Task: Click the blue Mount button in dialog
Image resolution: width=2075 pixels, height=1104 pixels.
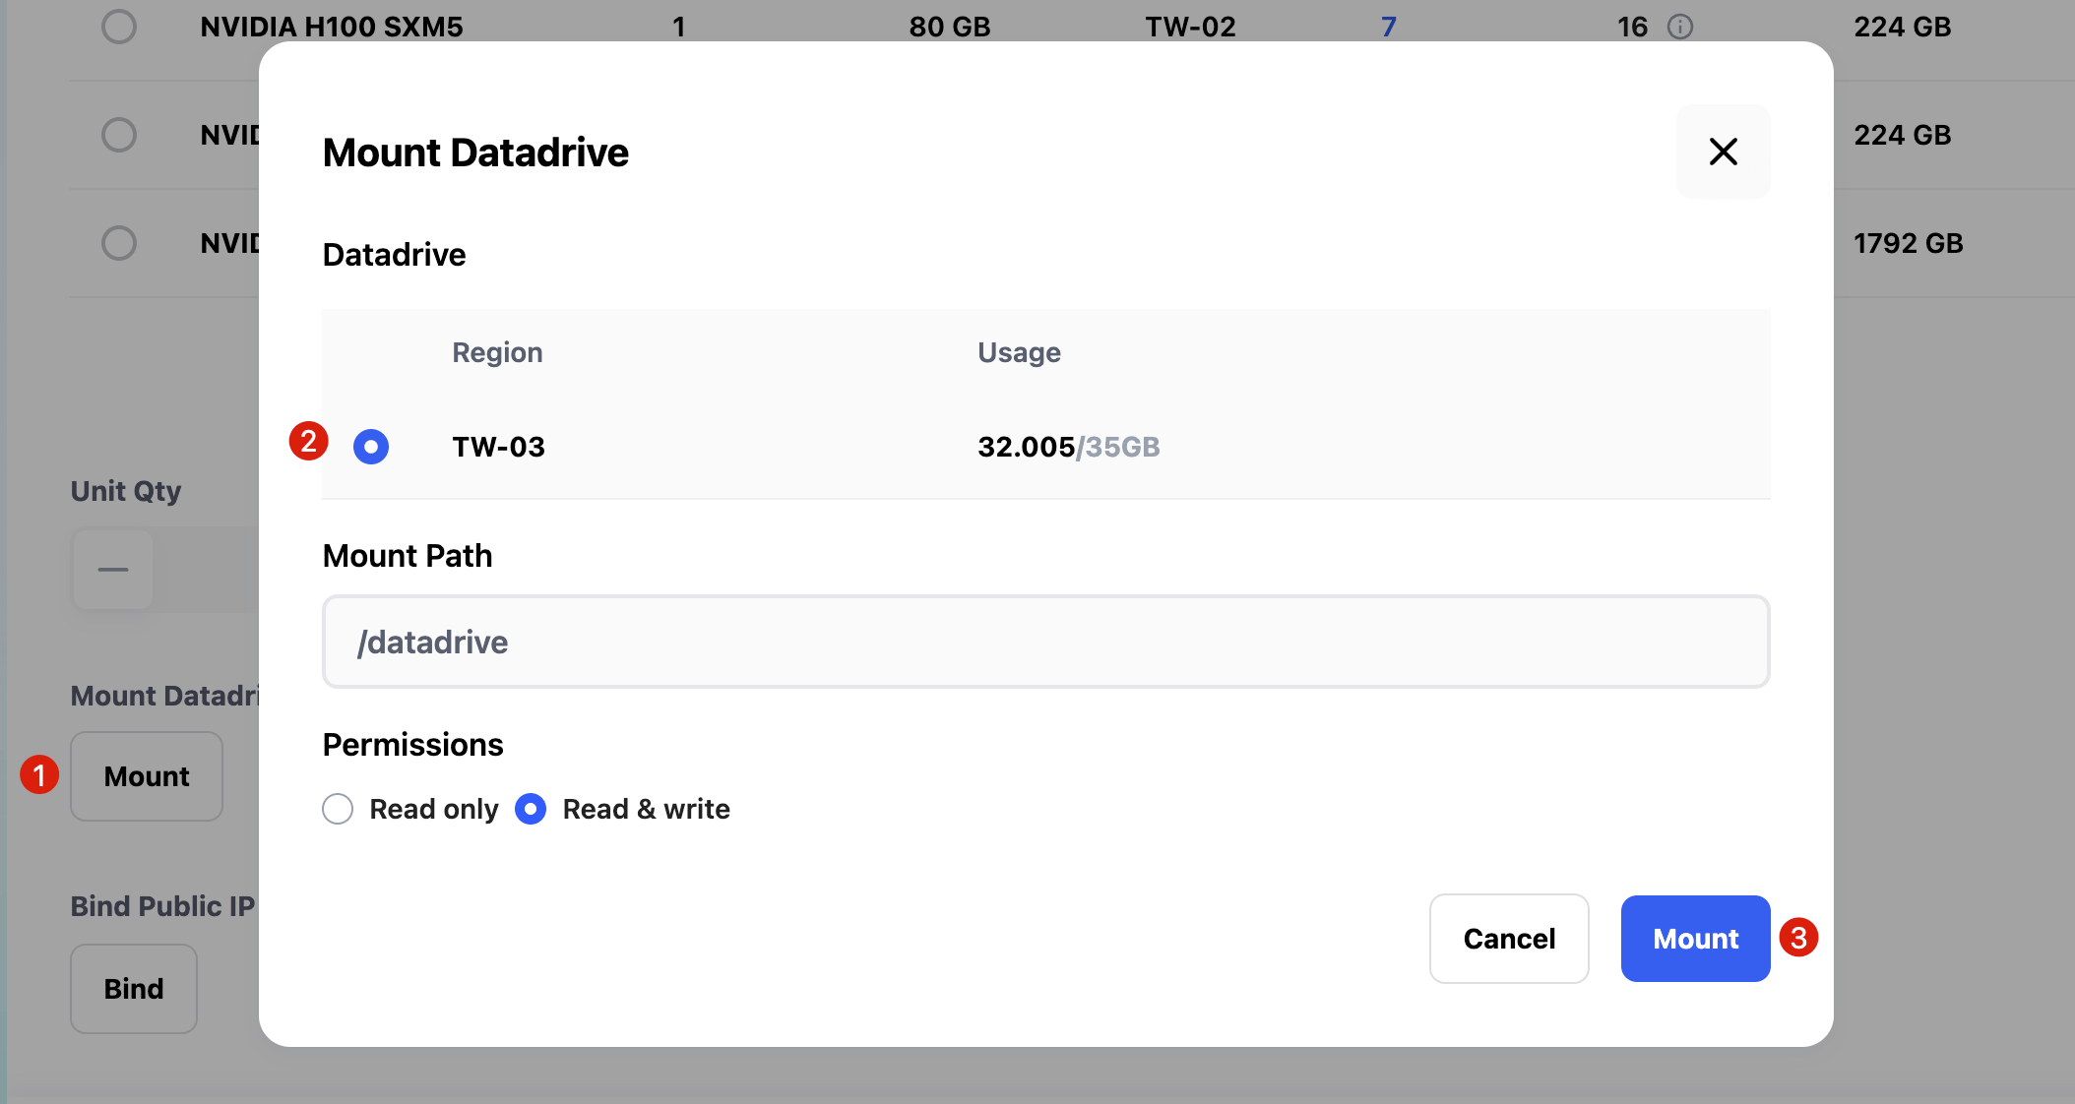Action: click(x=1695, y=939)
